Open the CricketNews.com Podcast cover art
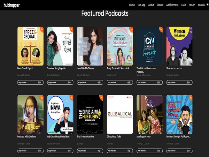Viewport: 209px width, 157px height. [x=149, y=46]
